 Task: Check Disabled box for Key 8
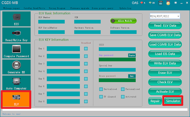pos(86,101)
